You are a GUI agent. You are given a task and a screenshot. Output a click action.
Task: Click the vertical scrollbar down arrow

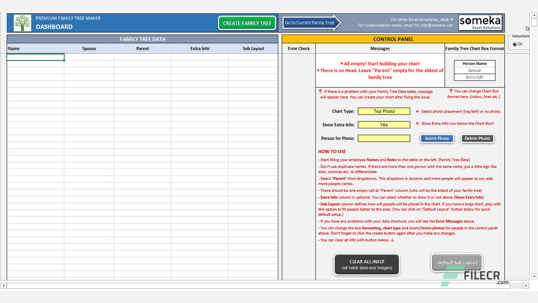(x=534, y=276)
